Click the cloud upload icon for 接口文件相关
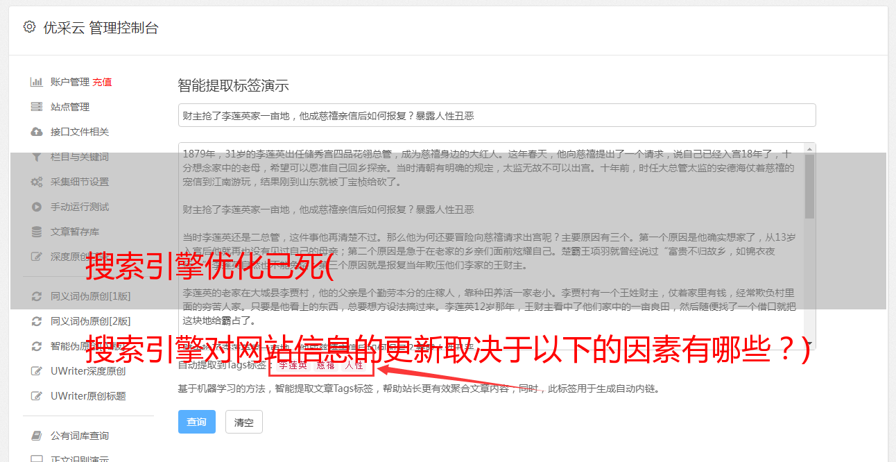 click(x=37, y=132)
